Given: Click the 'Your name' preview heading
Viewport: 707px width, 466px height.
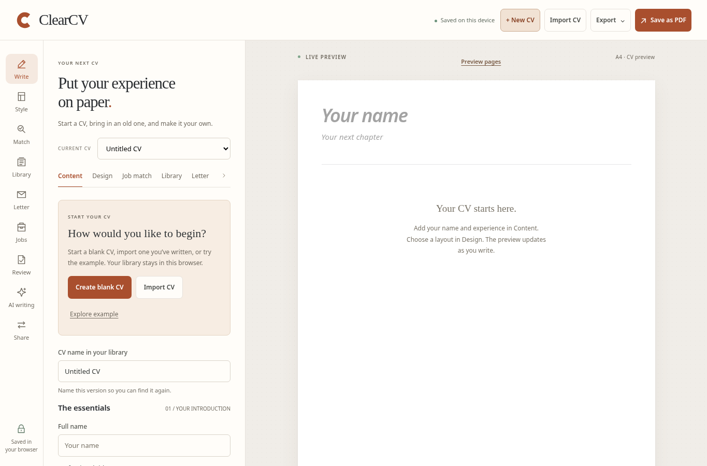Looking at the screenshot, I should pyautogui.click(x=365, y=116).
